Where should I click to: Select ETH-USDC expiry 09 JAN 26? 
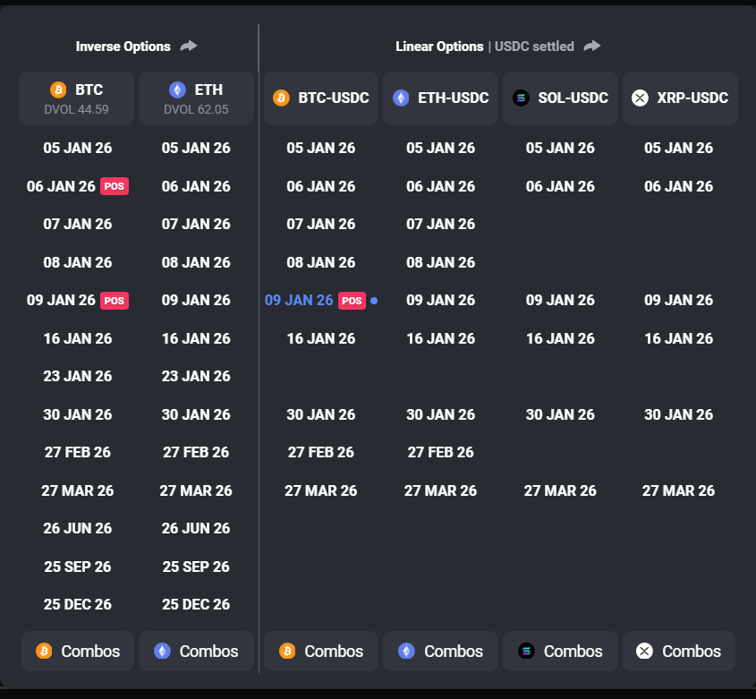pos(441,300)
